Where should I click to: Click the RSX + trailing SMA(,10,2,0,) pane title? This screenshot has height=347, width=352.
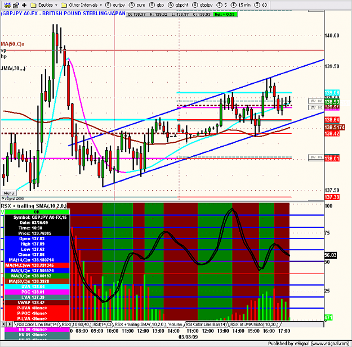click(34, 206)
